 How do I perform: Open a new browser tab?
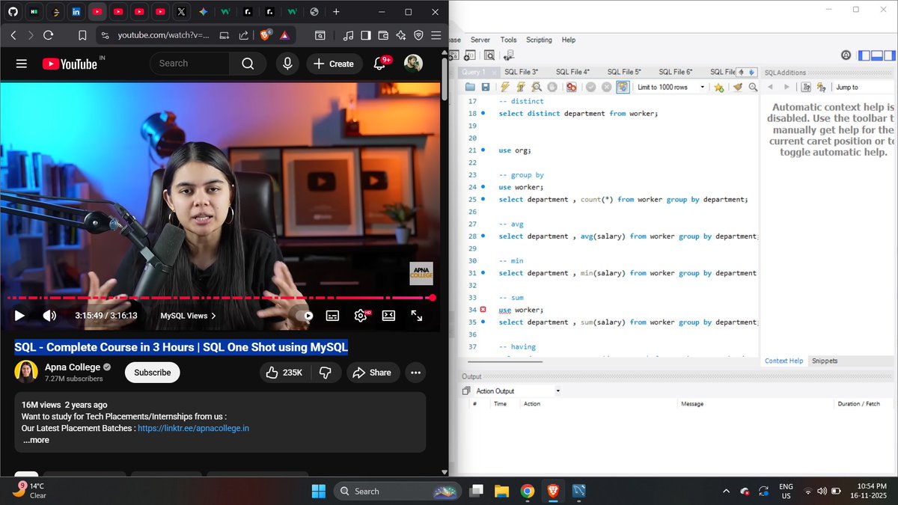tap(336, 12)
